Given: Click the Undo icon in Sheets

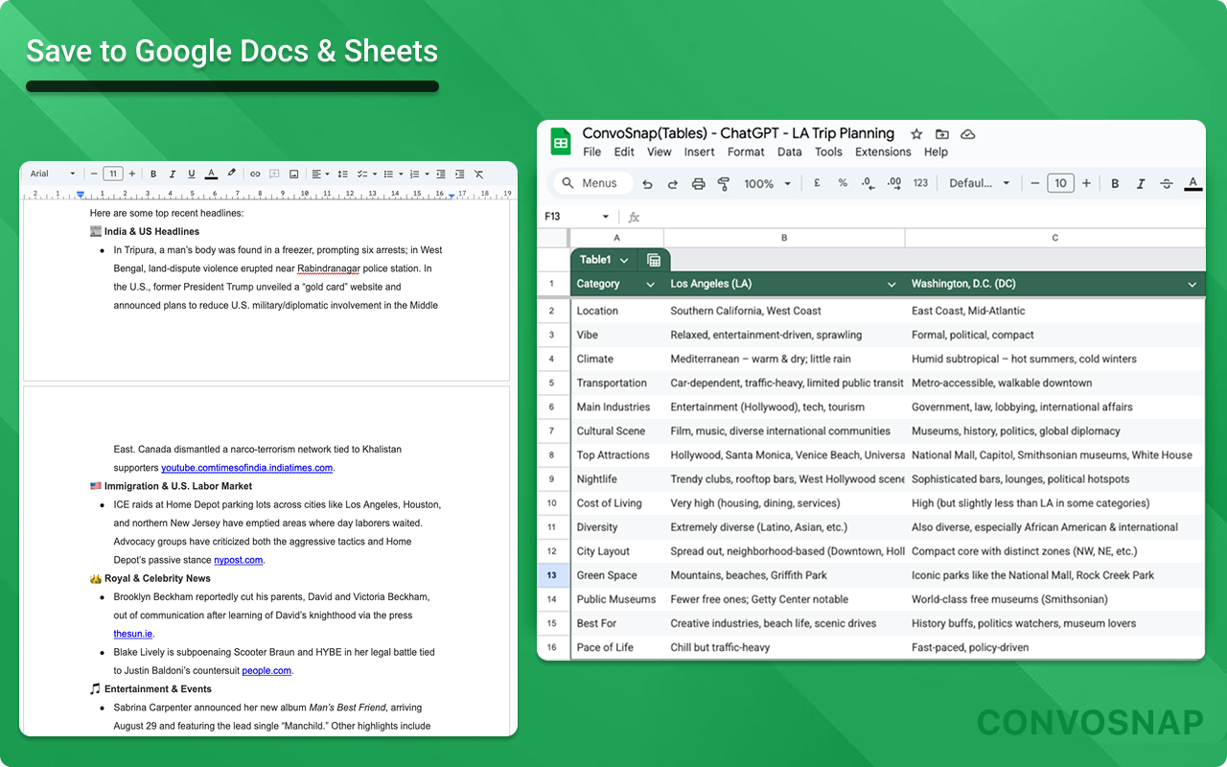Looking at the screenshot, I should 647,183.
